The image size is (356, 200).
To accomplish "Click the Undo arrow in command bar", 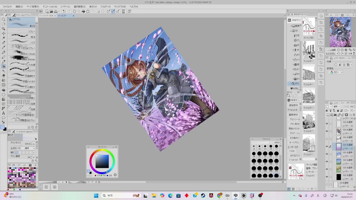I will coord(64,11).
